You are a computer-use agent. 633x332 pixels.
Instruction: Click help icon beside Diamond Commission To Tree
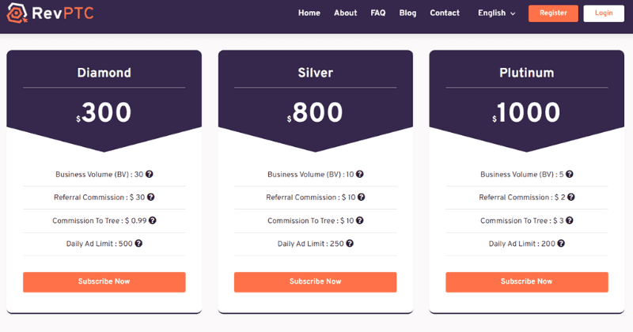tap(153, 221)
